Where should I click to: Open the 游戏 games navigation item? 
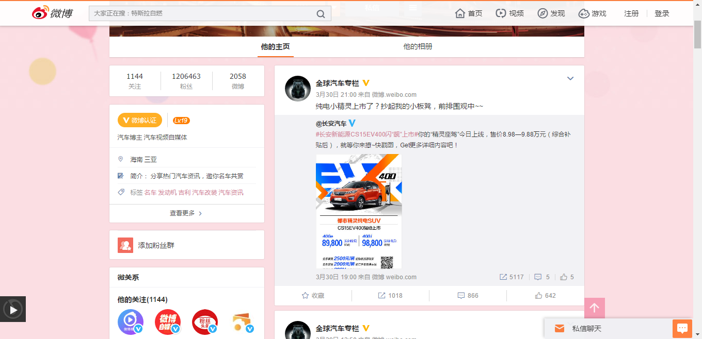coord(593,13)
